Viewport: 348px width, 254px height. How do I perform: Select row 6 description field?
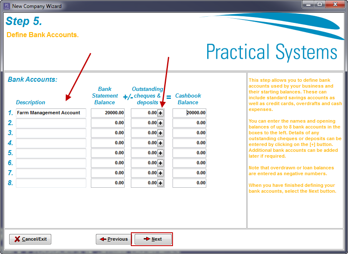pos(51,163)
